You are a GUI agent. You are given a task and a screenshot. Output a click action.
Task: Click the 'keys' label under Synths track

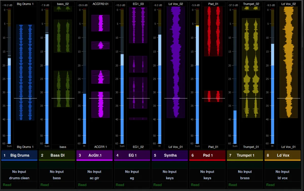(x=170, y=178)
